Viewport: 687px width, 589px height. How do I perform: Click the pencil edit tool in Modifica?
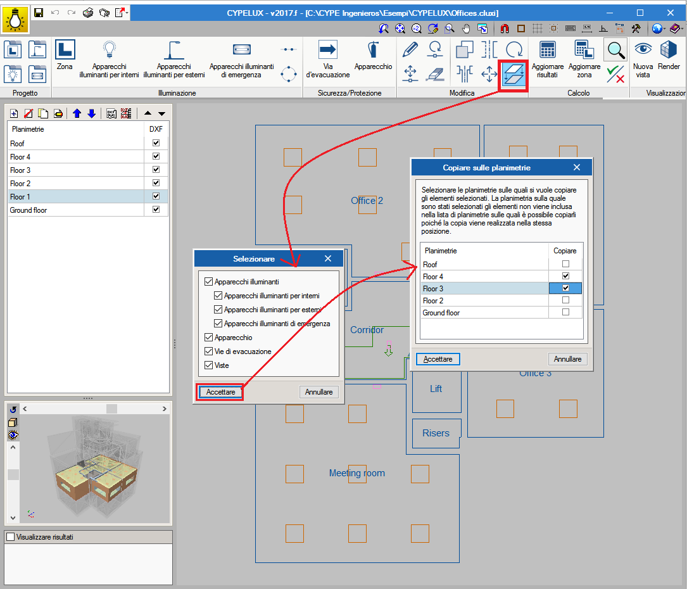click(410, 49)
